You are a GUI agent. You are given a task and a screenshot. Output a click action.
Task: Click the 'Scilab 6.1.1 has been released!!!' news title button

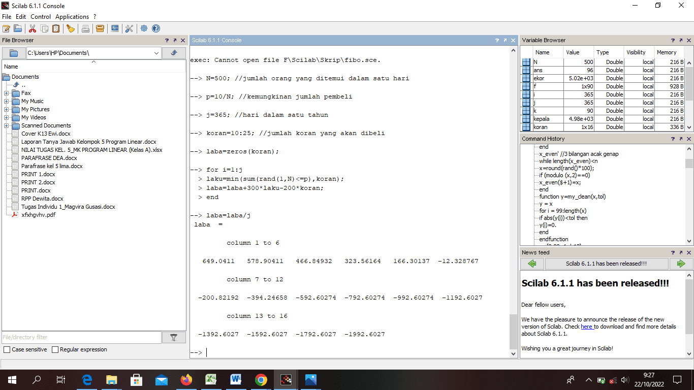click(607, 264)
